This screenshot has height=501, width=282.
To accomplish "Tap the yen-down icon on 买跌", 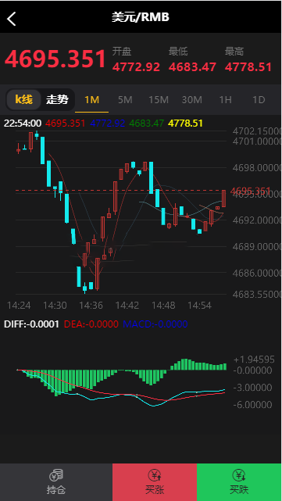I will 239,475.
